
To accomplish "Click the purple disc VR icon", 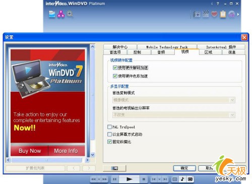I will point(232,15).
